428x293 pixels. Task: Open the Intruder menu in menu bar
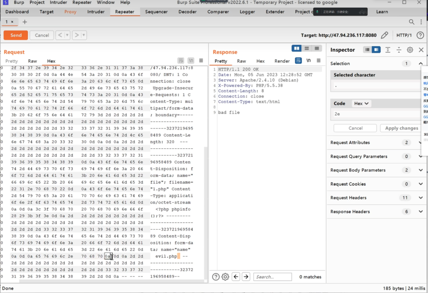(x=58, y=3)
